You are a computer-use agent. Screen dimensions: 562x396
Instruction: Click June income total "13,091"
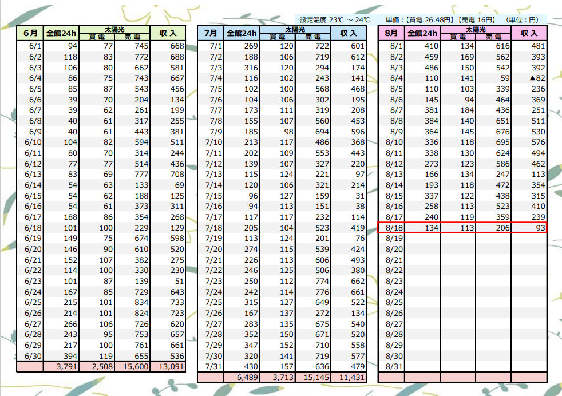click(168, 367)
